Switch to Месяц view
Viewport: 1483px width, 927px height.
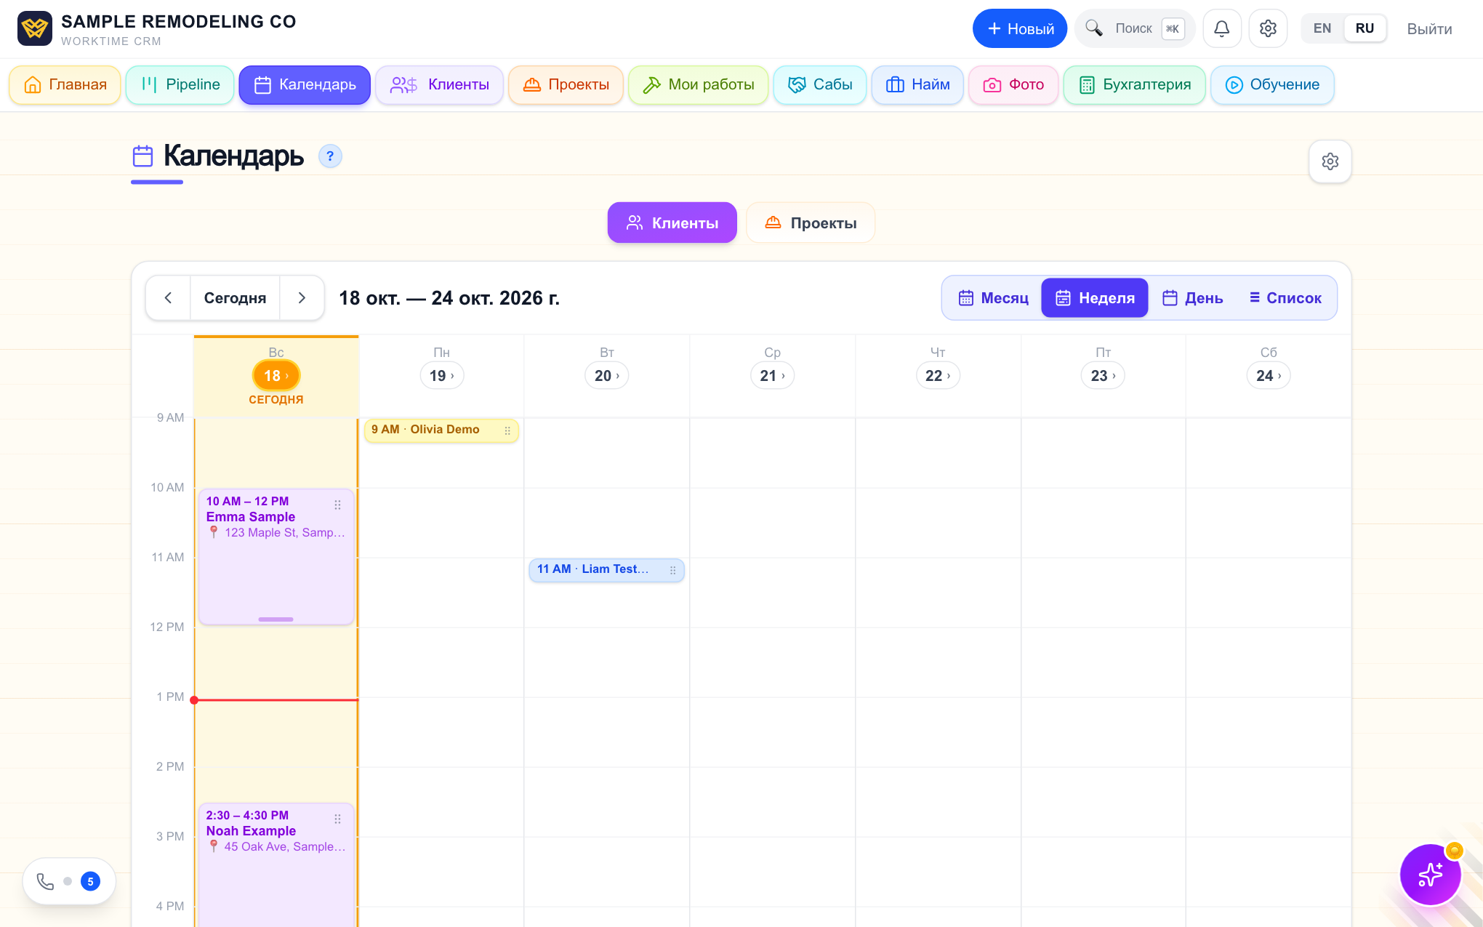click(x=993, y=298)
